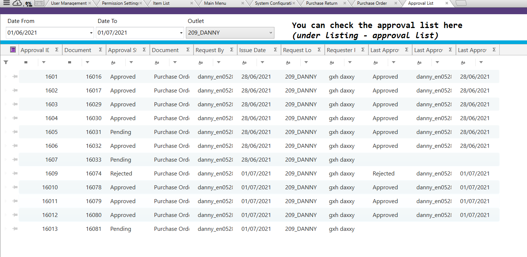Viewport: 527px width, 257px height.
Task: Open filter dropdown arrow under Request By column
Action: (x=219, y=62)
